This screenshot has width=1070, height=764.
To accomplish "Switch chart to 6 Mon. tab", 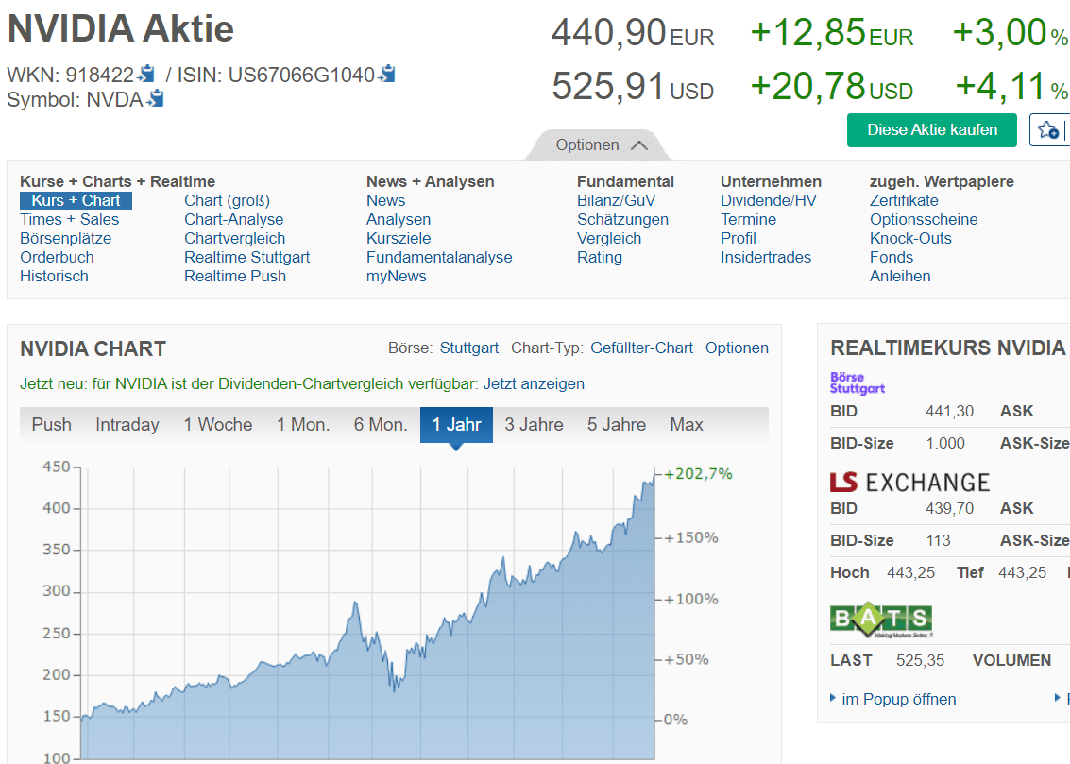I will pyautogui.click(x=381, y=424).
